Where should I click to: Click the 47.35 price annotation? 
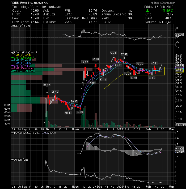point(154,63)
